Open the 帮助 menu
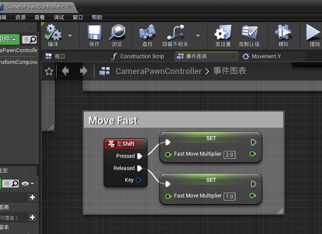 [x=97, y=17]
